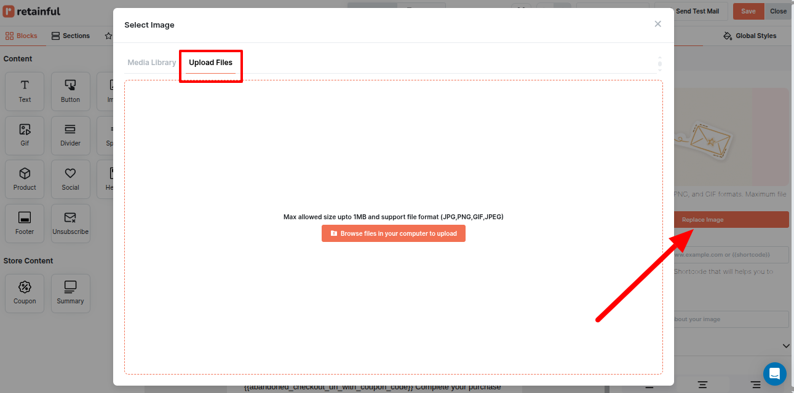Open the live chat bubble

(x=774, y=373)
